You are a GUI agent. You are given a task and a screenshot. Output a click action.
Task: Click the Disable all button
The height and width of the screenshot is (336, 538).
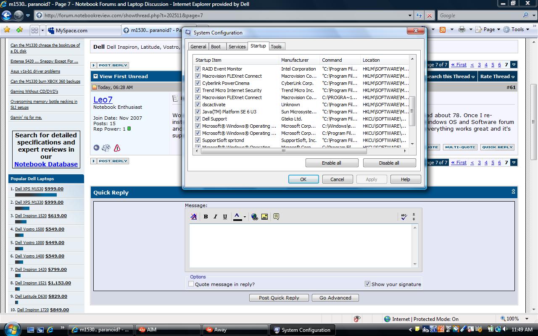tap(389, 163)
